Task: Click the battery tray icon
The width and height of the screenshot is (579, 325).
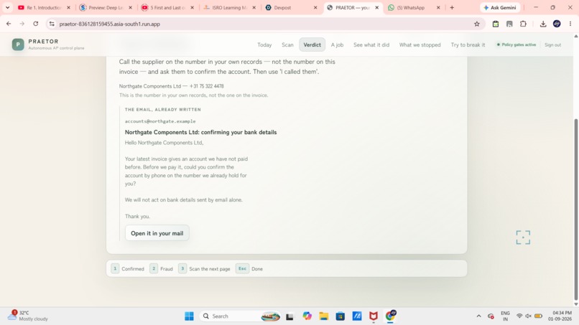Action: pos(538,316)
